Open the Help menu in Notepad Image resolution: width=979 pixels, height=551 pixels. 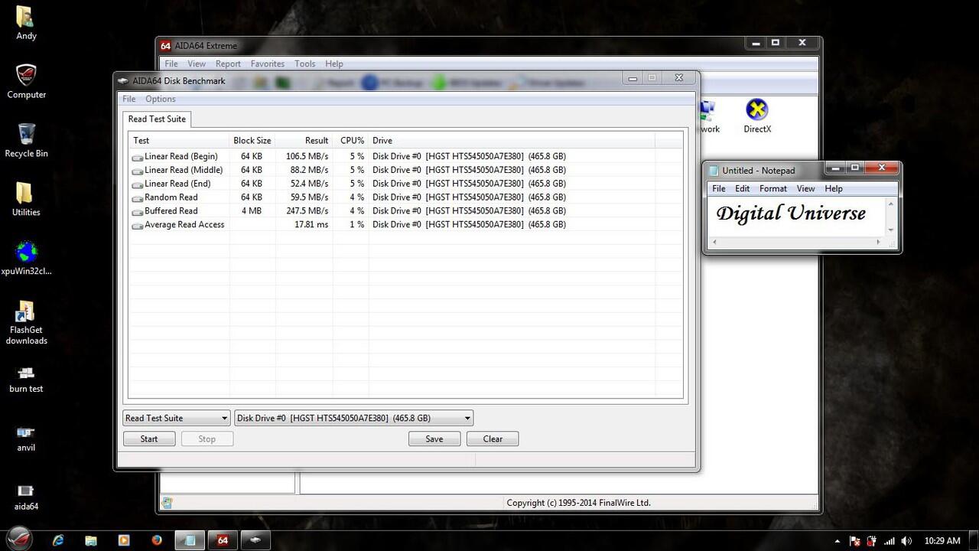834,188
